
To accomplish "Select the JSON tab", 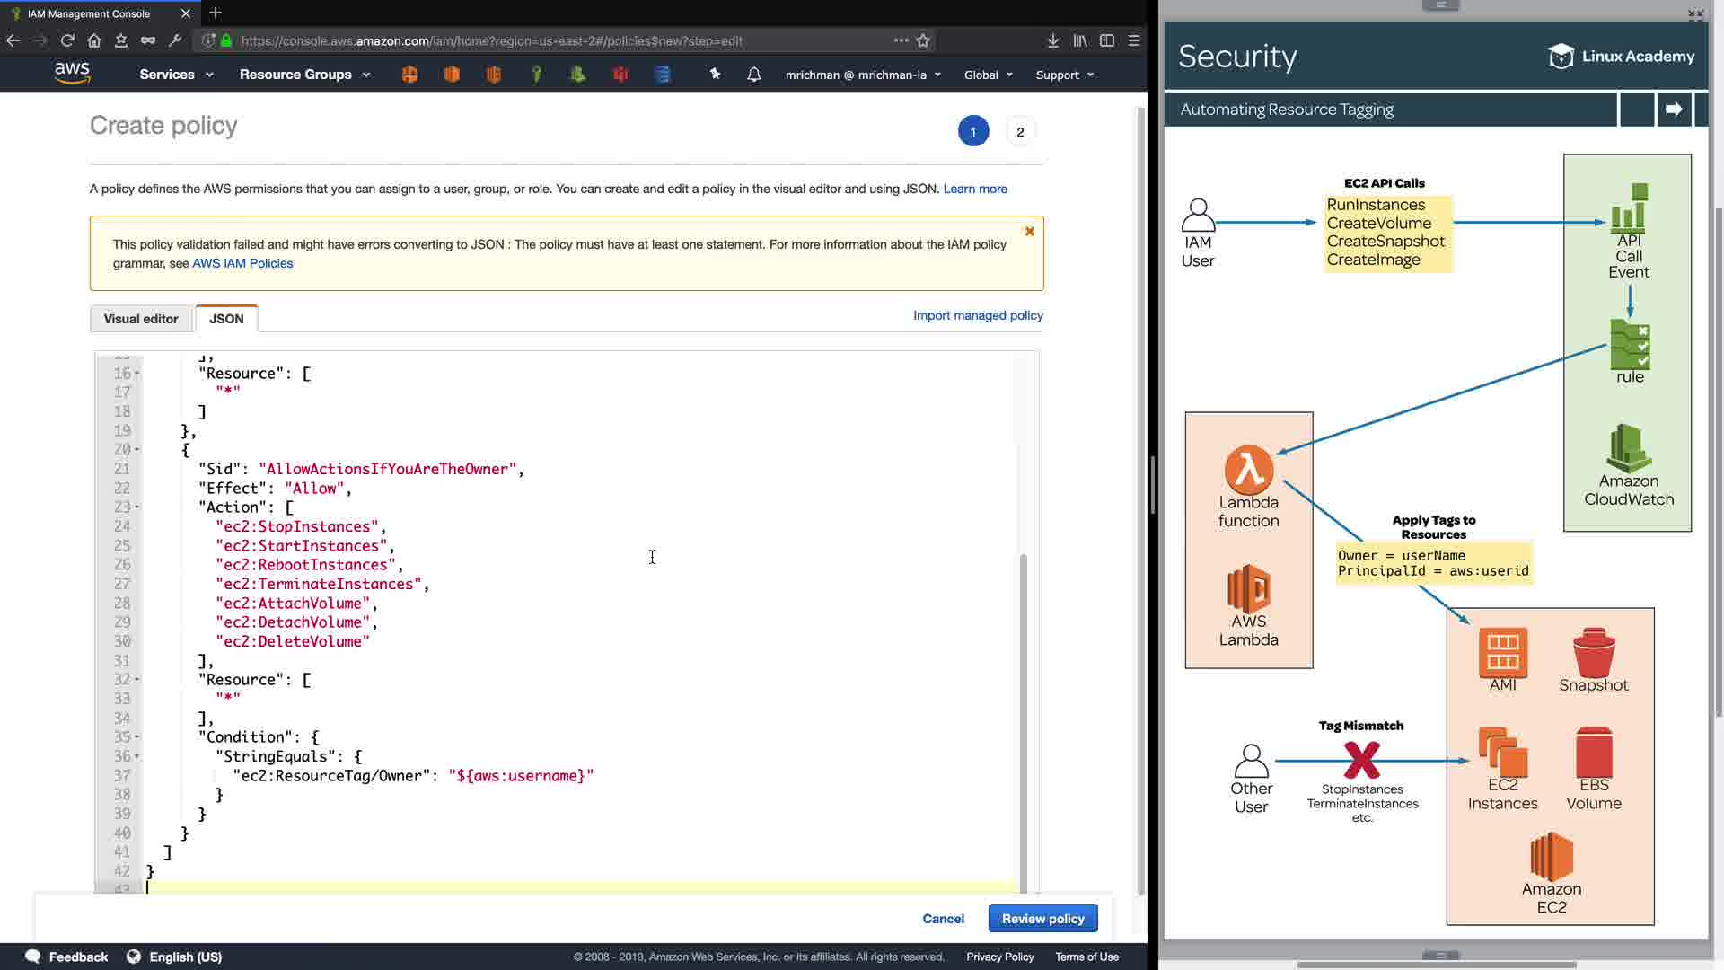I will click(226, 319).
